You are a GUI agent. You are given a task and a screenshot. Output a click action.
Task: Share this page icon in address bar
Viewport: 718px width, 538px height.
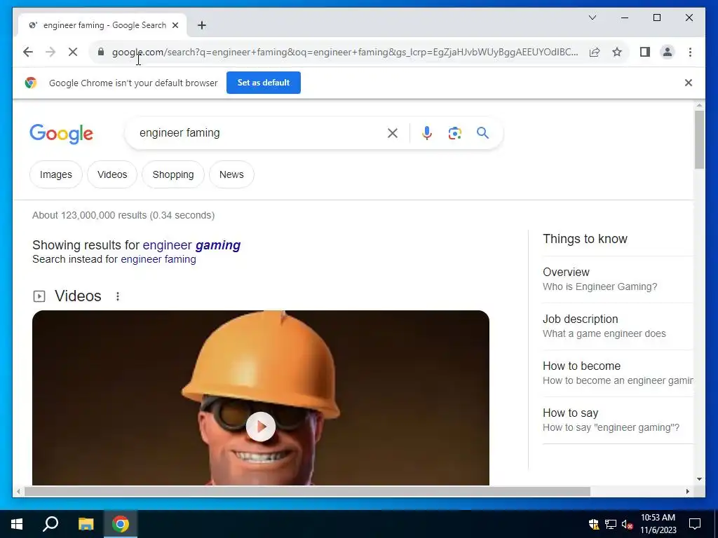(x=595, y=52)
